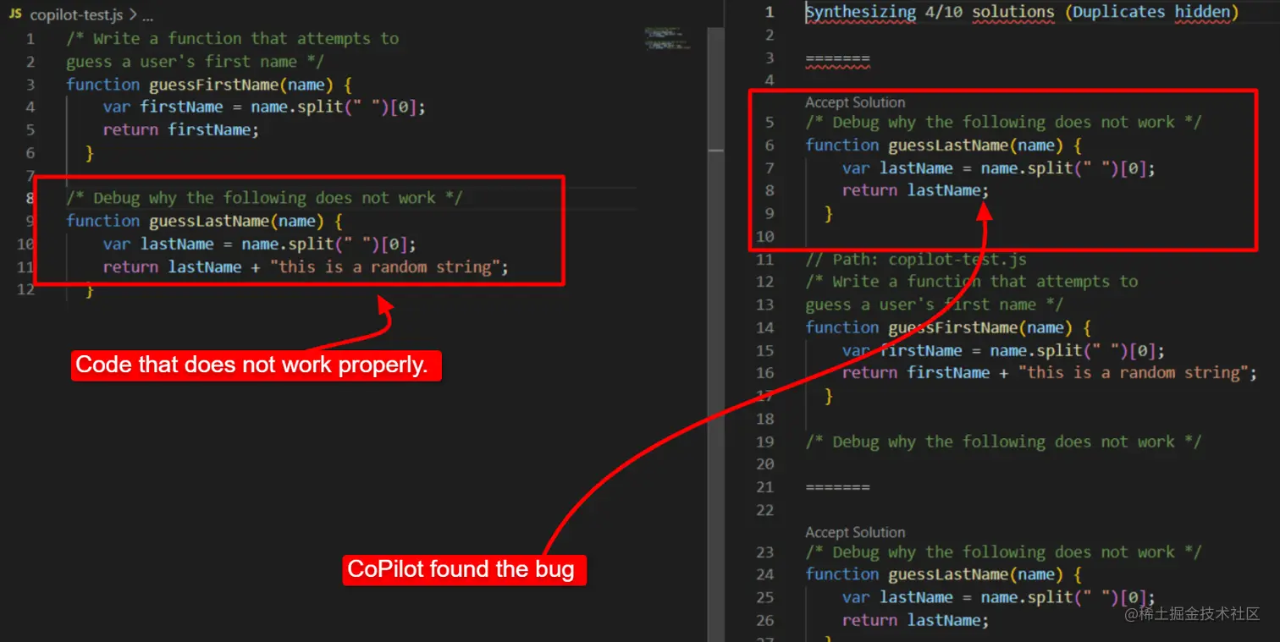Image resolution: width=1280 pixels, height=642 pixels.
Task: Click line number 10 gutter in solutions pane
Action: click(x=765, y=236)
